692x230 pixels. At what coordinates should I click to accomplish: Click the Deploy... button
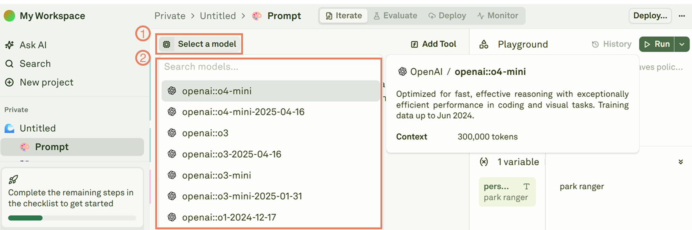pos(650,16)
